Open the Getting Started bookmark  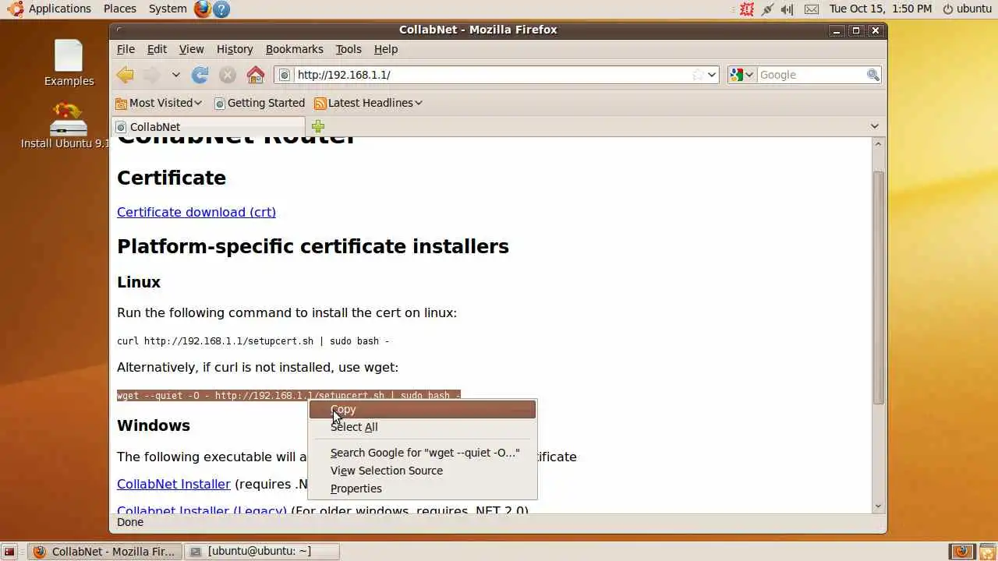coord(259,103)
